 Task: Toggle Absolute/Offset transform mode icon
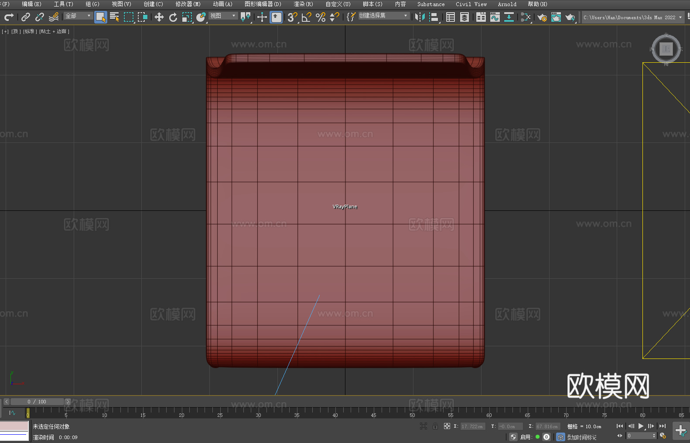447,426
